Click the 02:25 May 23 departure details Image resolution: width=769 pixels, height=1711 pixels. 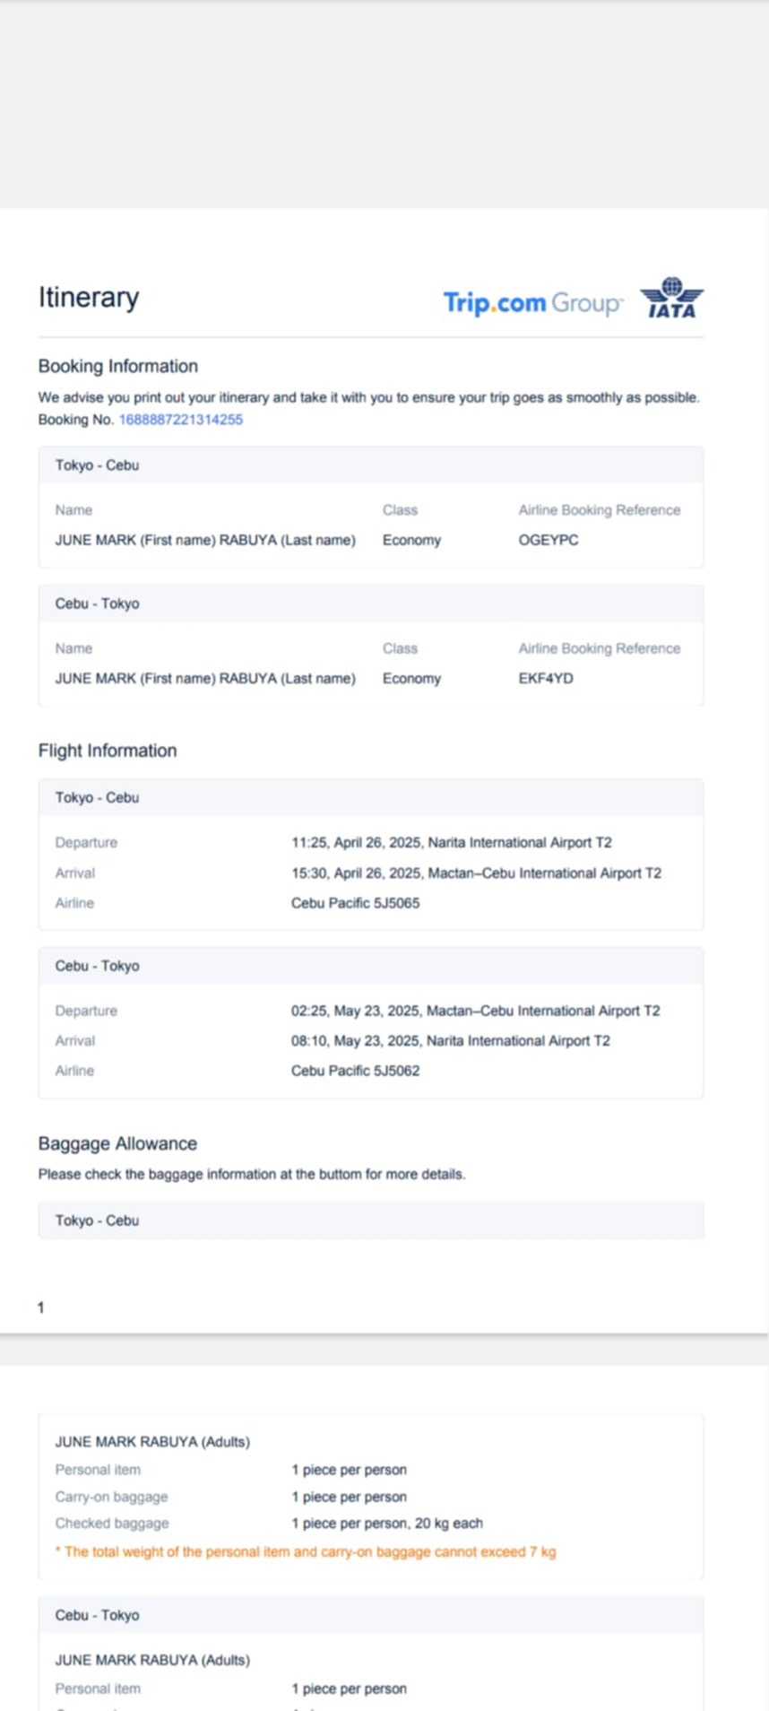pos(475,1011)
